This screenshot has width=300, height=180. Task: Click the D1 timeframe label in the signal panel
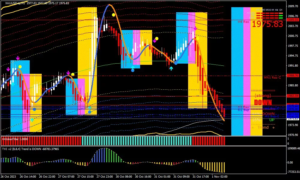pyautogui.click(x=281, y=10)
